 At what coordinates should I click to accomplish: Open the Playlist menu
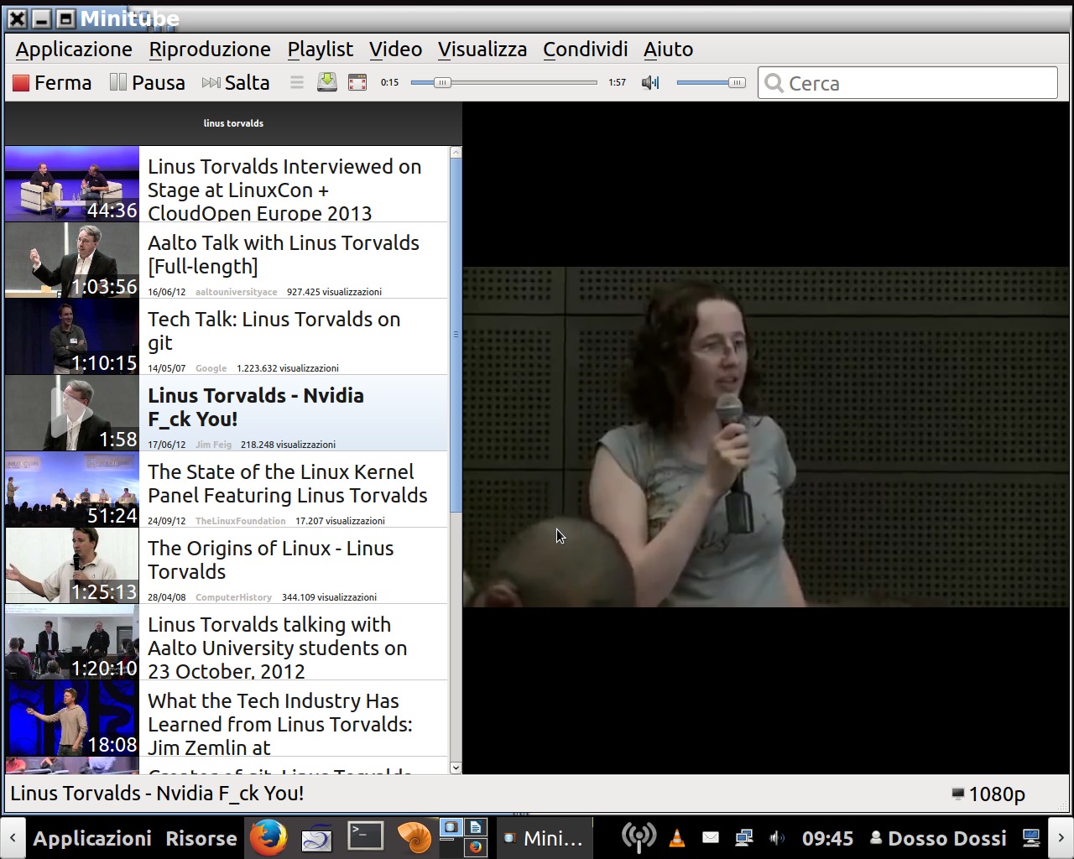321,49
